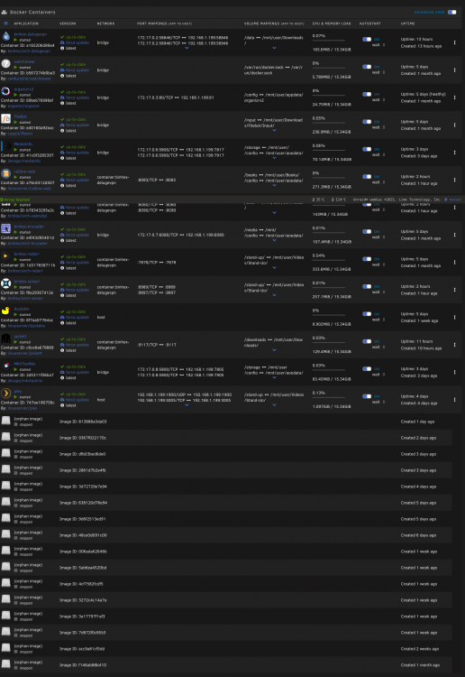Viewport: 465px width, 677px height.
Task: Expand volume mappings for MediaInfo
Action: pos(274,158)
